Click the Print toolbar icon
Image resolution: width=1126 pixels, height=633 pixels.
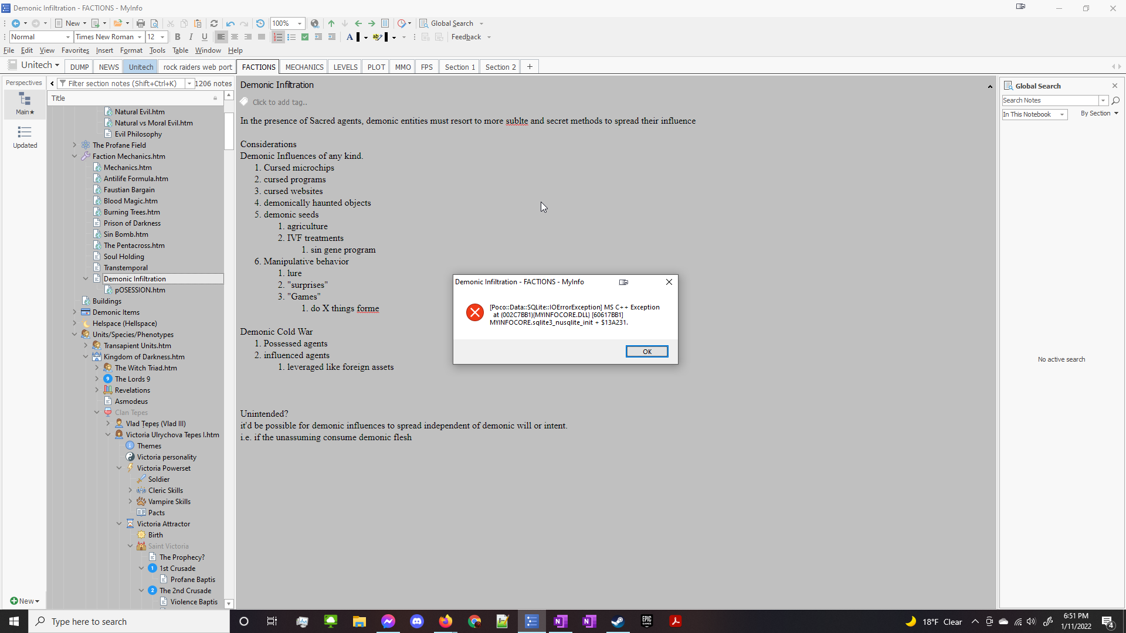pos(141,23)
